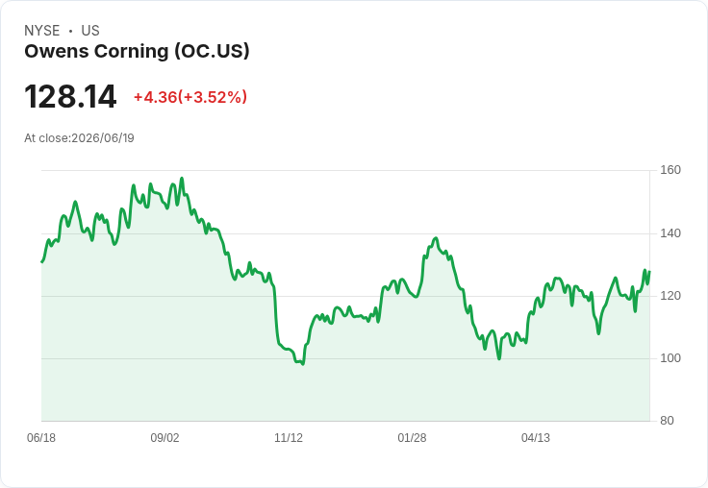The width and height of the screenshot is (708, 488).
Task: Click the At close 2026/06/19 date
Action: pyautogui.click(x=79, y=138)
